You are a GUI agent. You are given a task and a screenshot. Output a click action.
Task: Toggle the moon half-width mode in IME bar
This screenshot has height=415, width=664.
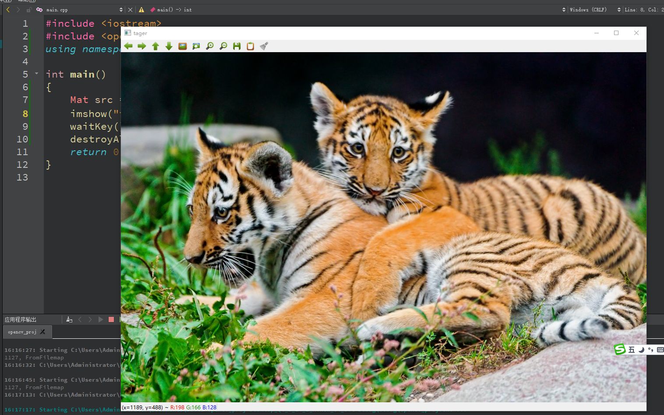[641, 349]
